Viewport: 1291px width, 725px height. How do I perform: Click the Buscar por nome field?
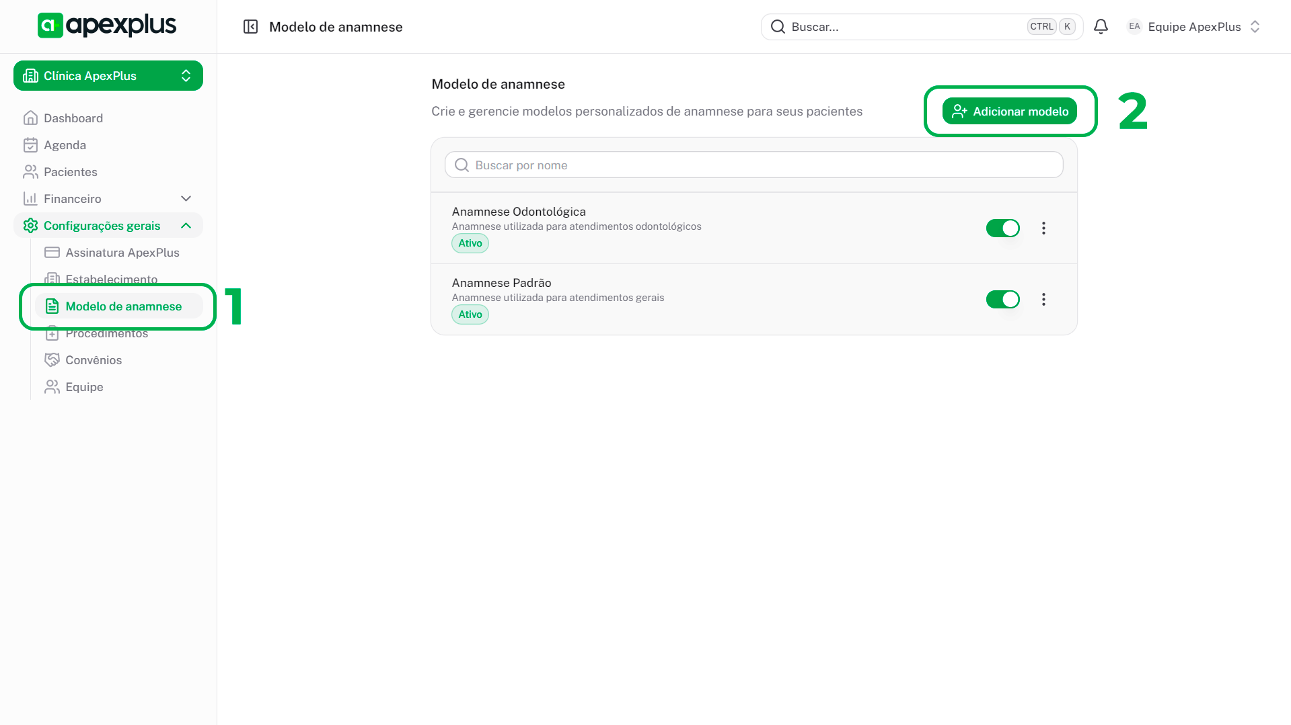click(753, 165)
